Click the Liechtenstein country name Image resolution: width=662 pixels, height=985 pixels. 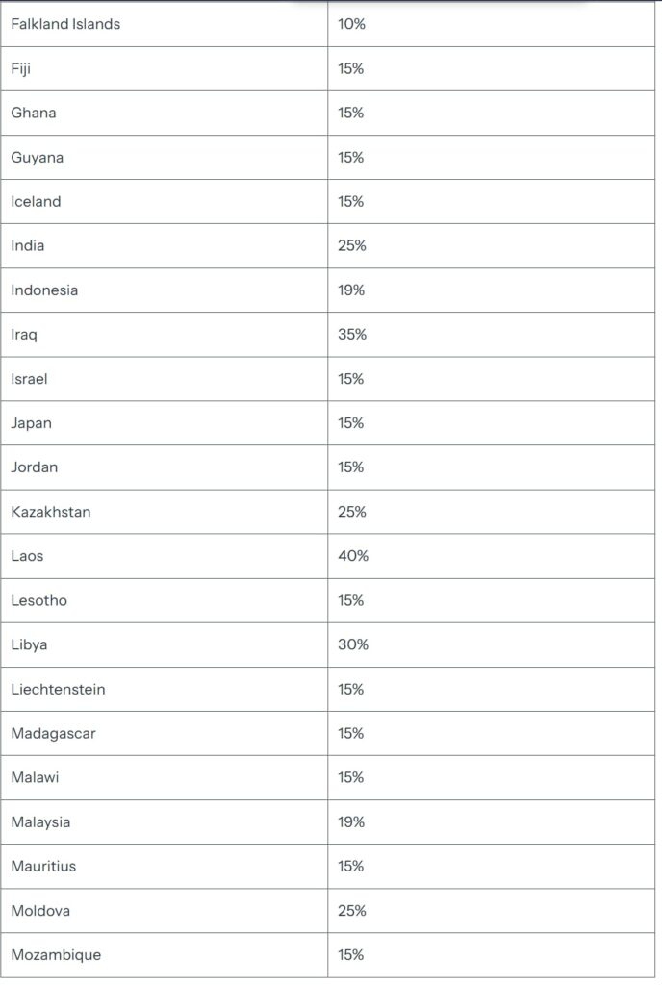59,689
